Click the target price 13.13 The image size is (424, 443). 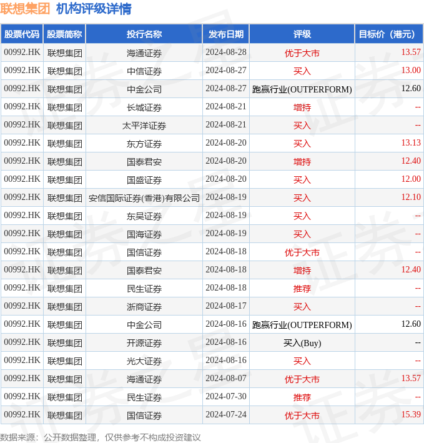click(411, 142)
